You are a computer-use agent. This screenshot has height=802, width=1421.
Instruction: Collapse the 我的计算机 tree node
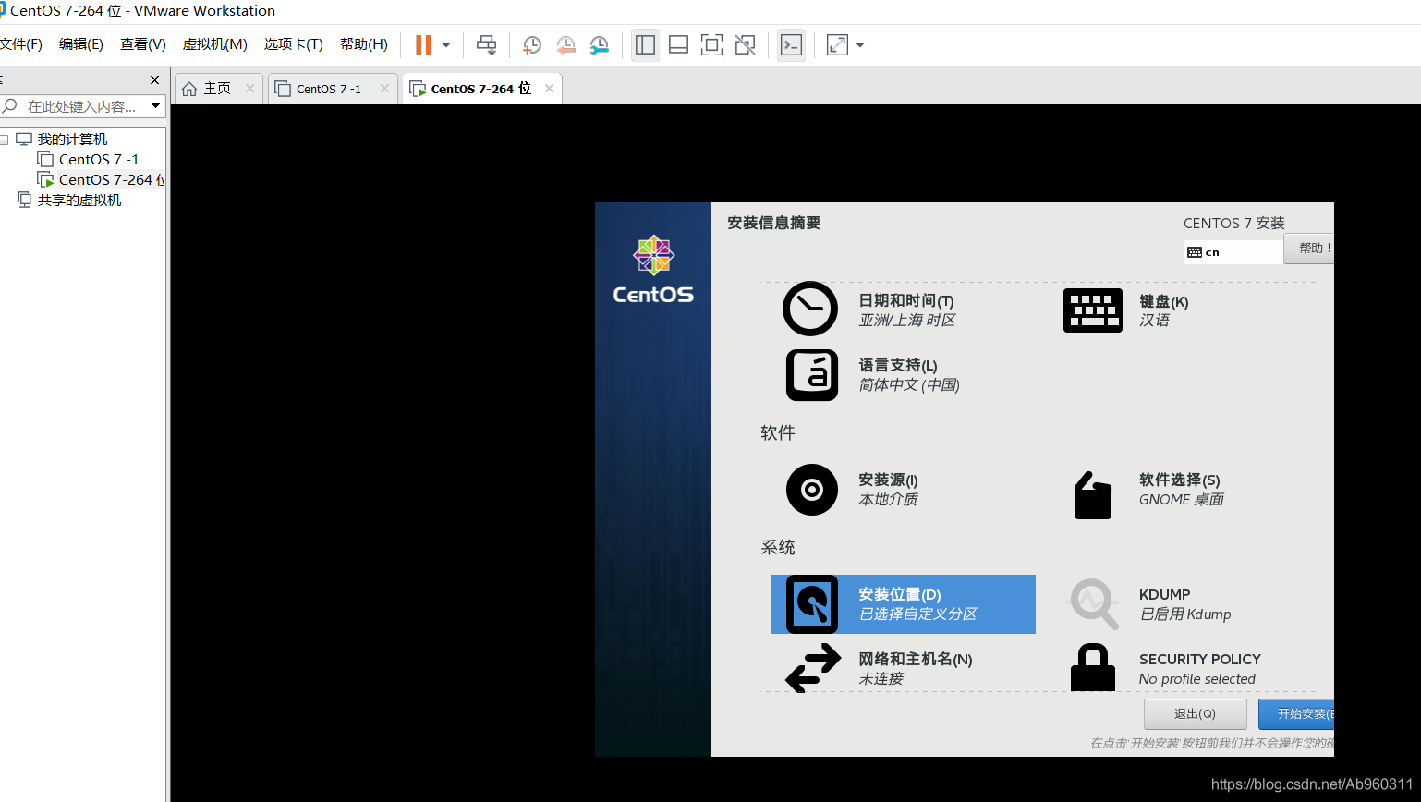pyautogui.click(x=5, y=140)
